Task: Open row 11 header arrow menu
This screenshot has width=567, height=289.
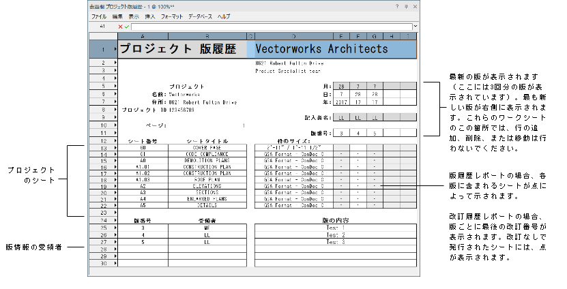Action: [x=115, y=133]
